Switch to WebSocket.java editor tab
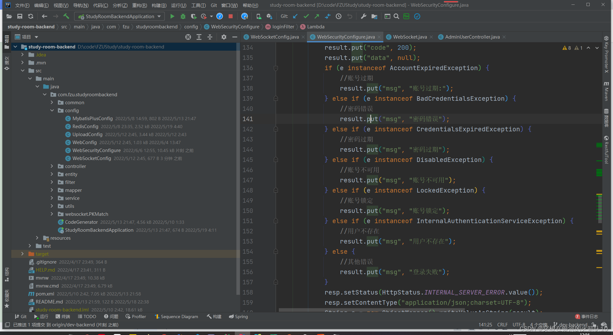Viewport: 613px width, 335px height. (x=410, y=37)
